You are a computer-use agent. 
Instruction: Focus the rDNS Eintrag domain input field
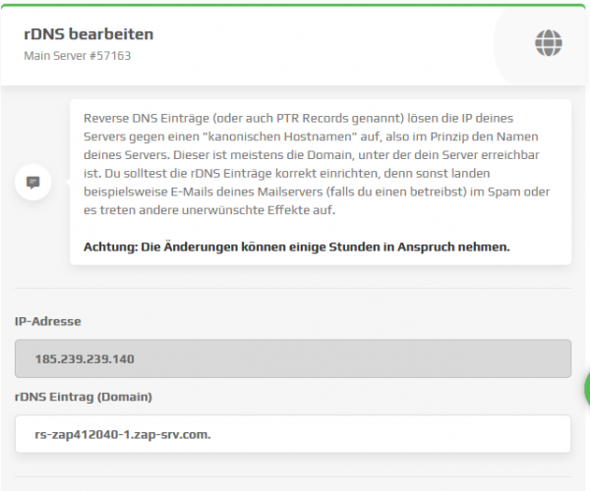293,434
